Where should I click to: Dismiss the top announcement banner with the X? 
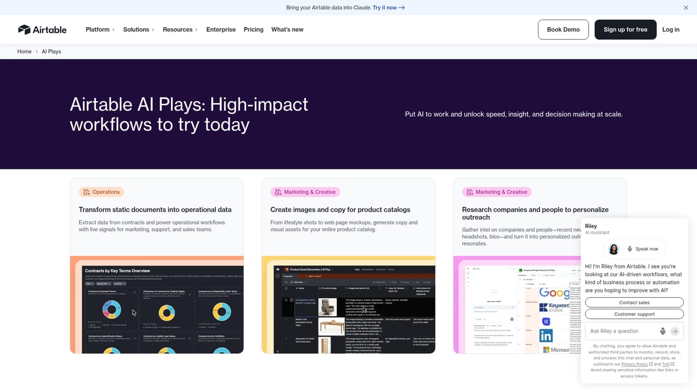[686, 8]
